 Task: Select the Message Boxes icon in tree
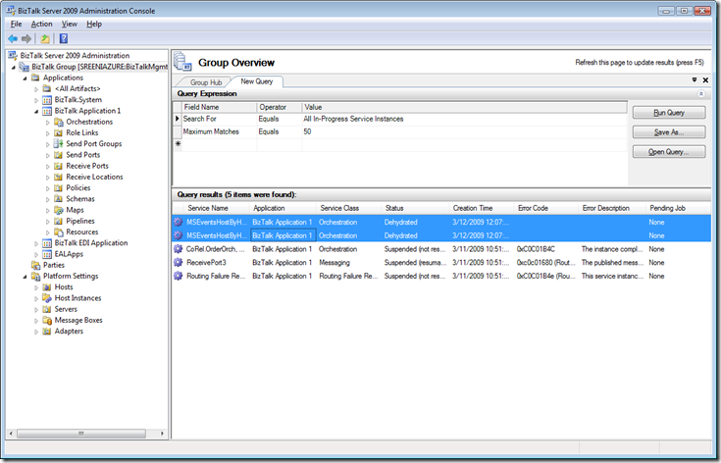tap(47, 320)
